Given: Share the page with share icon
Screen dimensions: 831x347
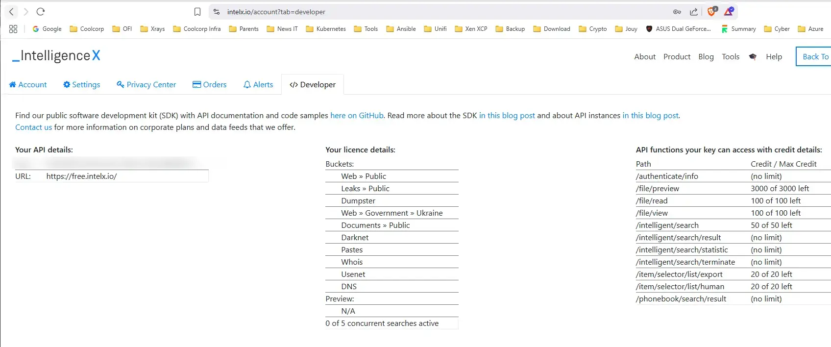Looking at the screenshot, I should (x=694, y=12).
